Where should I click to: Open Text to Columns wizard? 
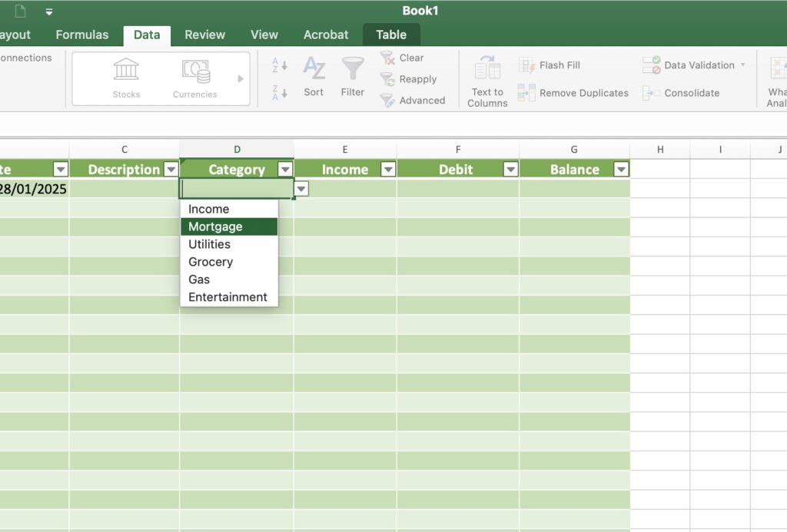pyautogui.click(x=487, y=81)
